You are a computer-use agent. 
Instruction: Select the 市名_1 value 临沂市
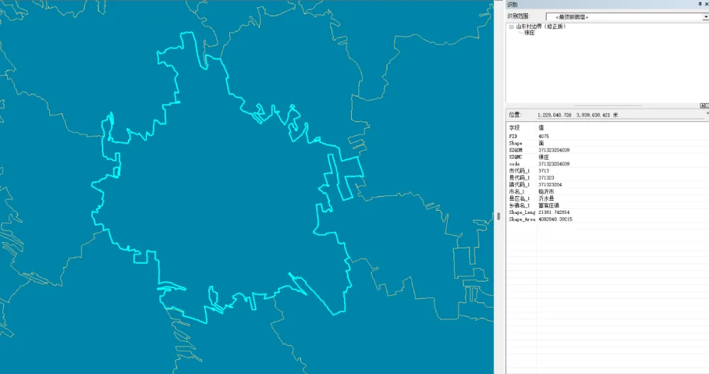coord(546,192)
